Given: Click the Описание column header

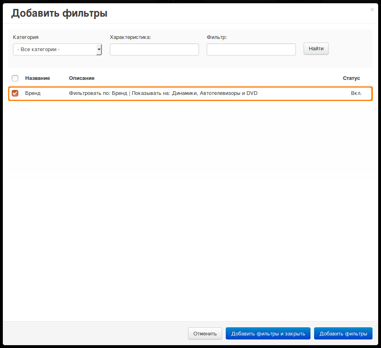Looking at the screenshot, I should tap(81, 78).
